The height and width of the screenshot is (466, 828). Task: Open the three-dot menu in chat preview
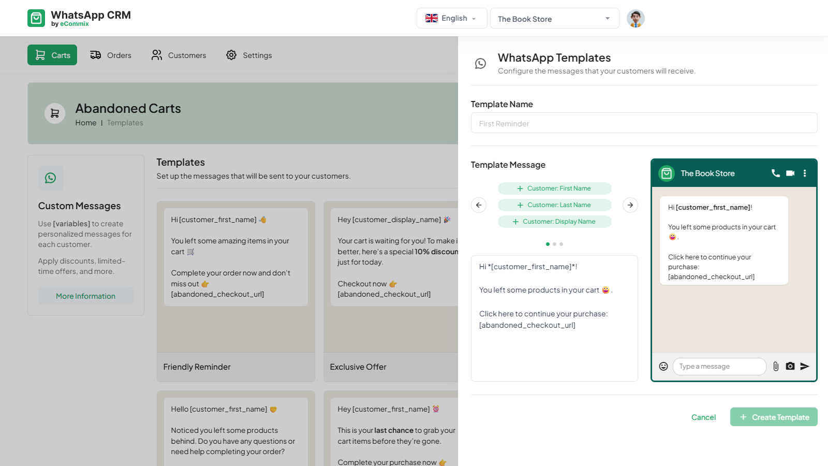point(805,173)
